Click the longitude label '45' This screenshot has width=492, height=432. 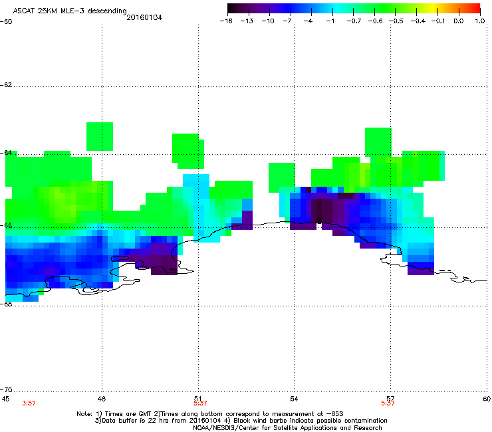5,399
